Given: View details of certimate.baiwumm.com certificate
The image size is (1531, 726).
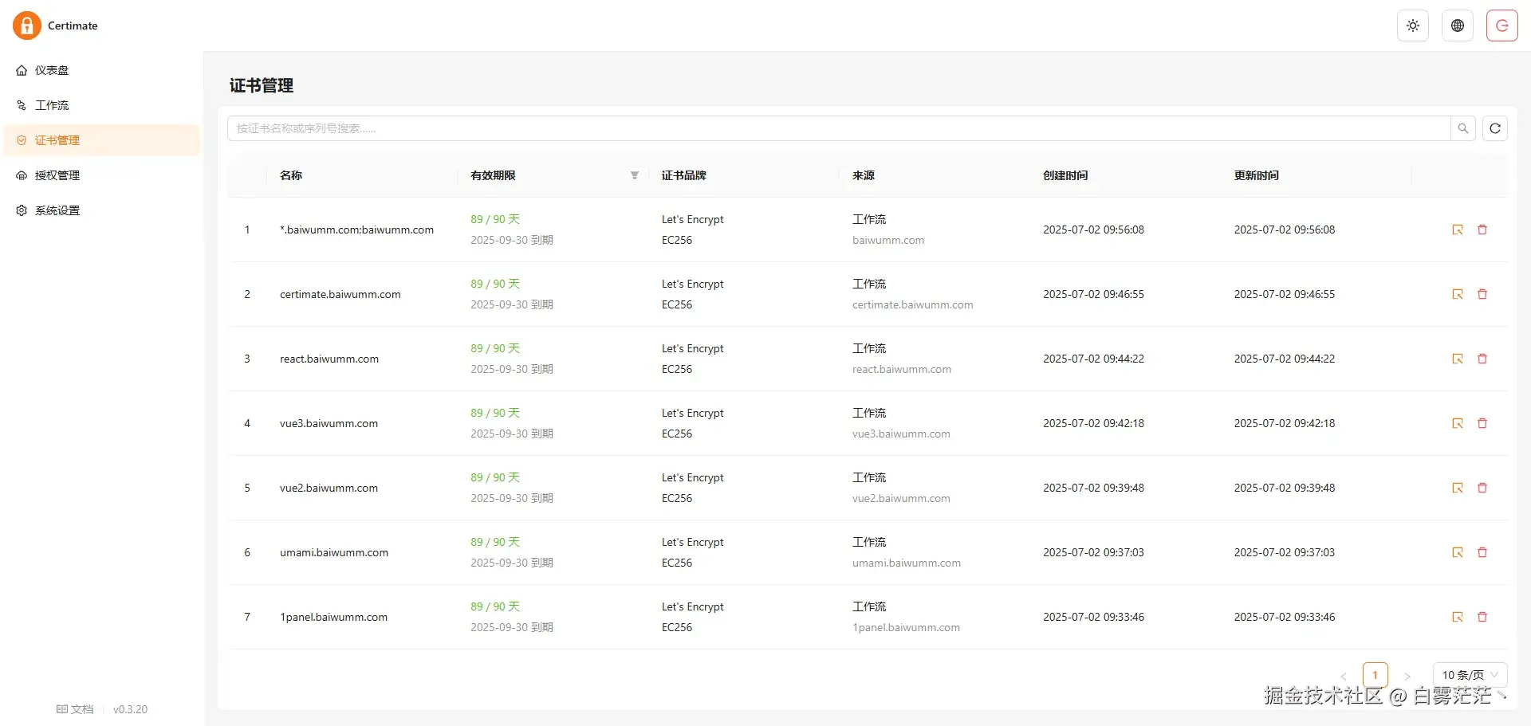Looking at the screenshot, I should point(1458,294).
